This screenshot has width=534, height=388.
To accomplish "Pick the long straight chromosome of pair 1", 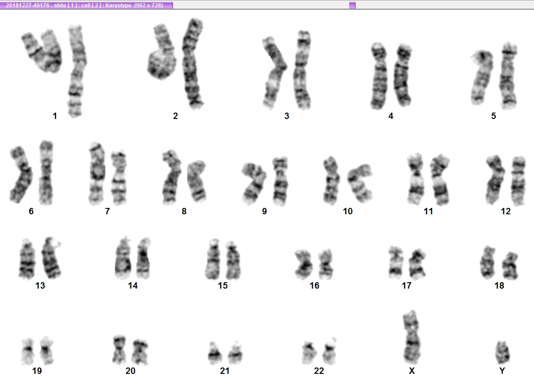I will click(77, 71).
